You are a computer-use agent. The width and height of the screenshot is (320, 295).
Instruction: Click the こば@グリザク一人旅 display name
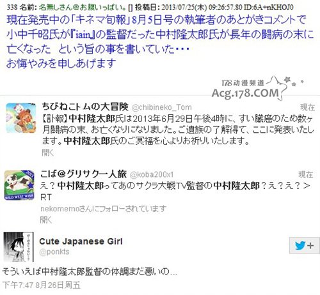point(83,174)
